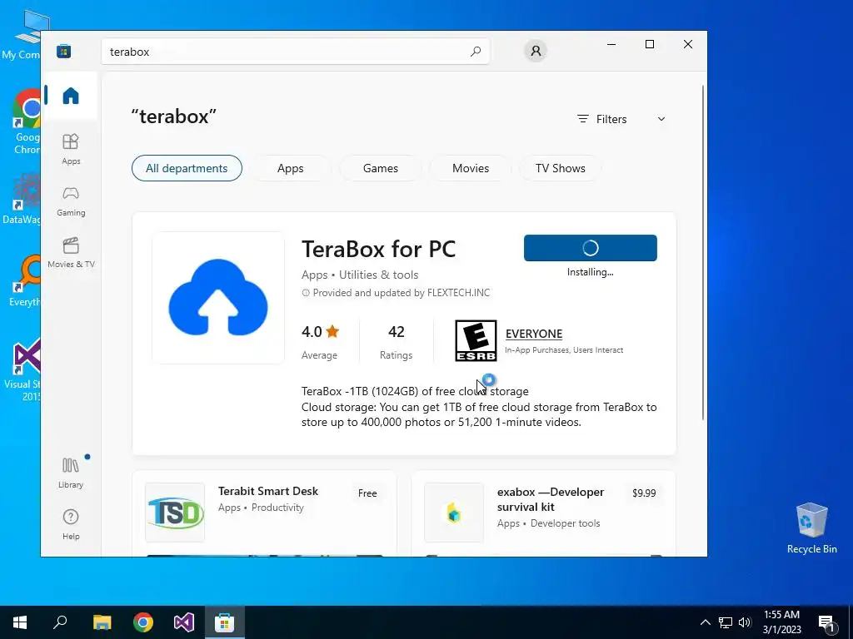Open Movies & TV section
853x639 pixels.
(x=71, y=253)
